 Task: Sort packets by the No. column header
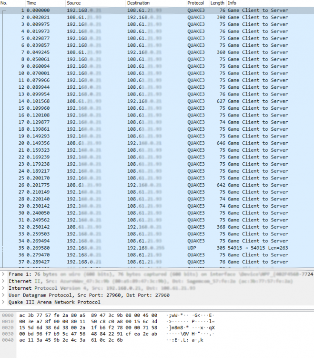pyautogui.click(x=12, y=3)
